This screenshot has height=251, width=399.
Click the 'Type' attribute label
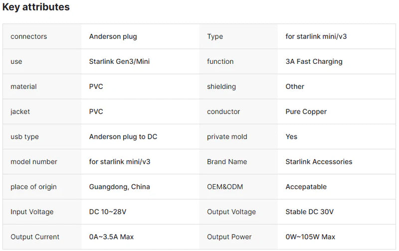[215, 36]
